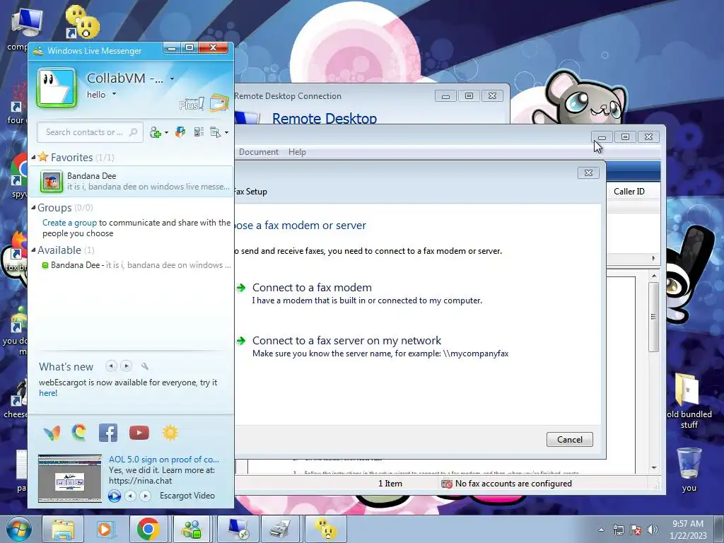The image size is (724, 543).
Task: Open the mail inbox icon in Messenger
Action: tap(219, 103)
